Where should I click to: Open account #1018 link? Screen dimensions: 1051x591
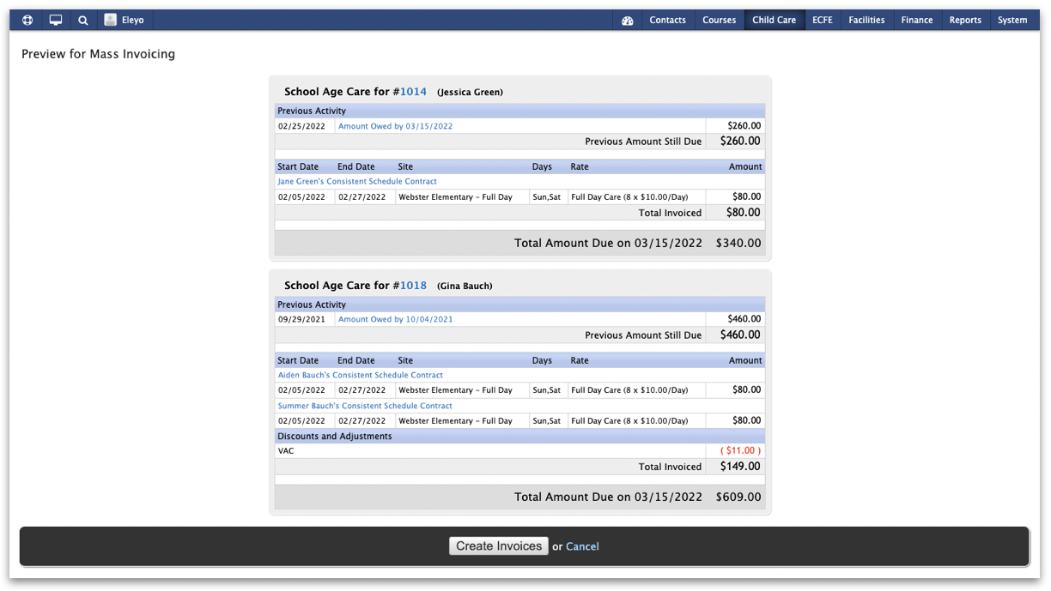click(x=413, y=286)
